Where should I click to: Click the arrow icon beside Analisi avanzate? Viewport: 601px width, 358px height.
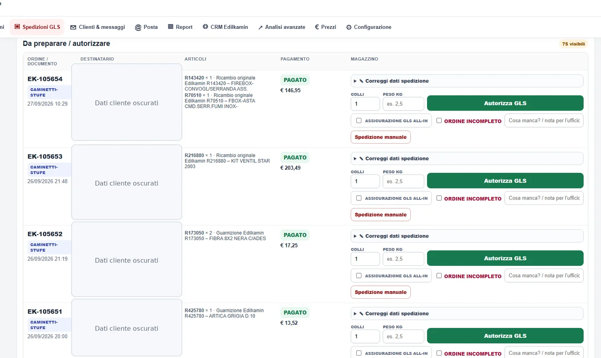click(x=260, y=27)
